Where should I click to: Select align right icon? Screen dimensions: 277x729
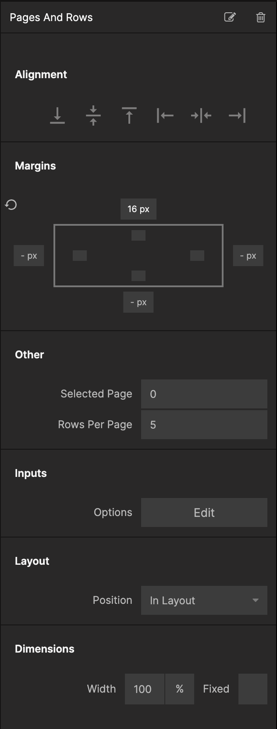point(237,115)
